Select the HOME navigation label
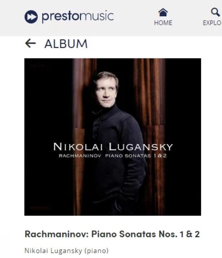This screenshot has height=258, width=222. (163, 23)
